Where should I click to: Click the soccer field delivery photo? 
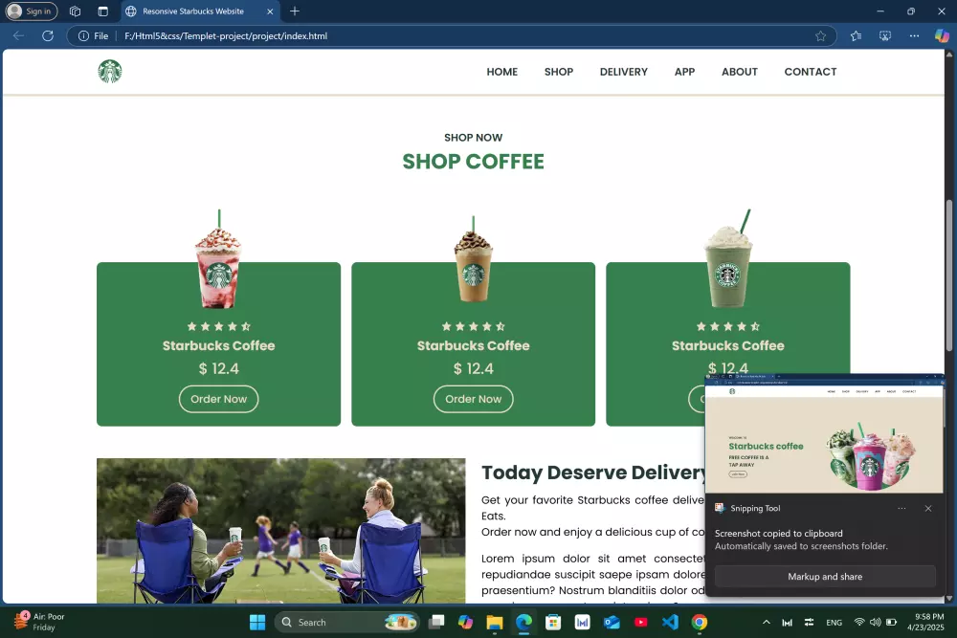coord(280,531)
